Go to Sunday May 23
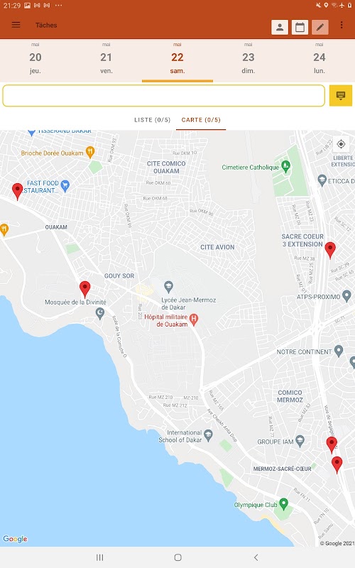 [x=248, y=58]
